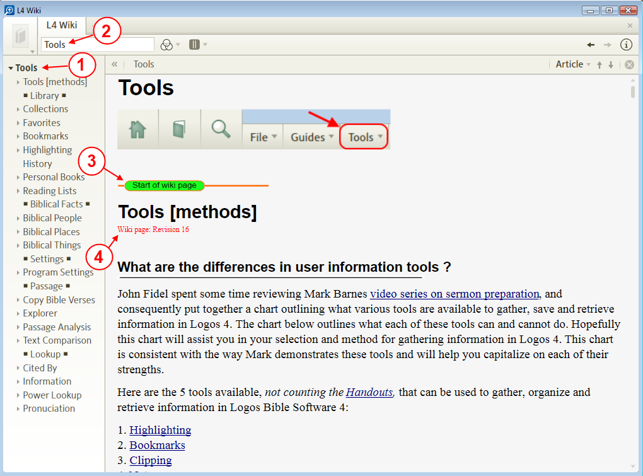Select Library in the contents tree
Screen dimensions: 643x476
[x=45, y=96]
